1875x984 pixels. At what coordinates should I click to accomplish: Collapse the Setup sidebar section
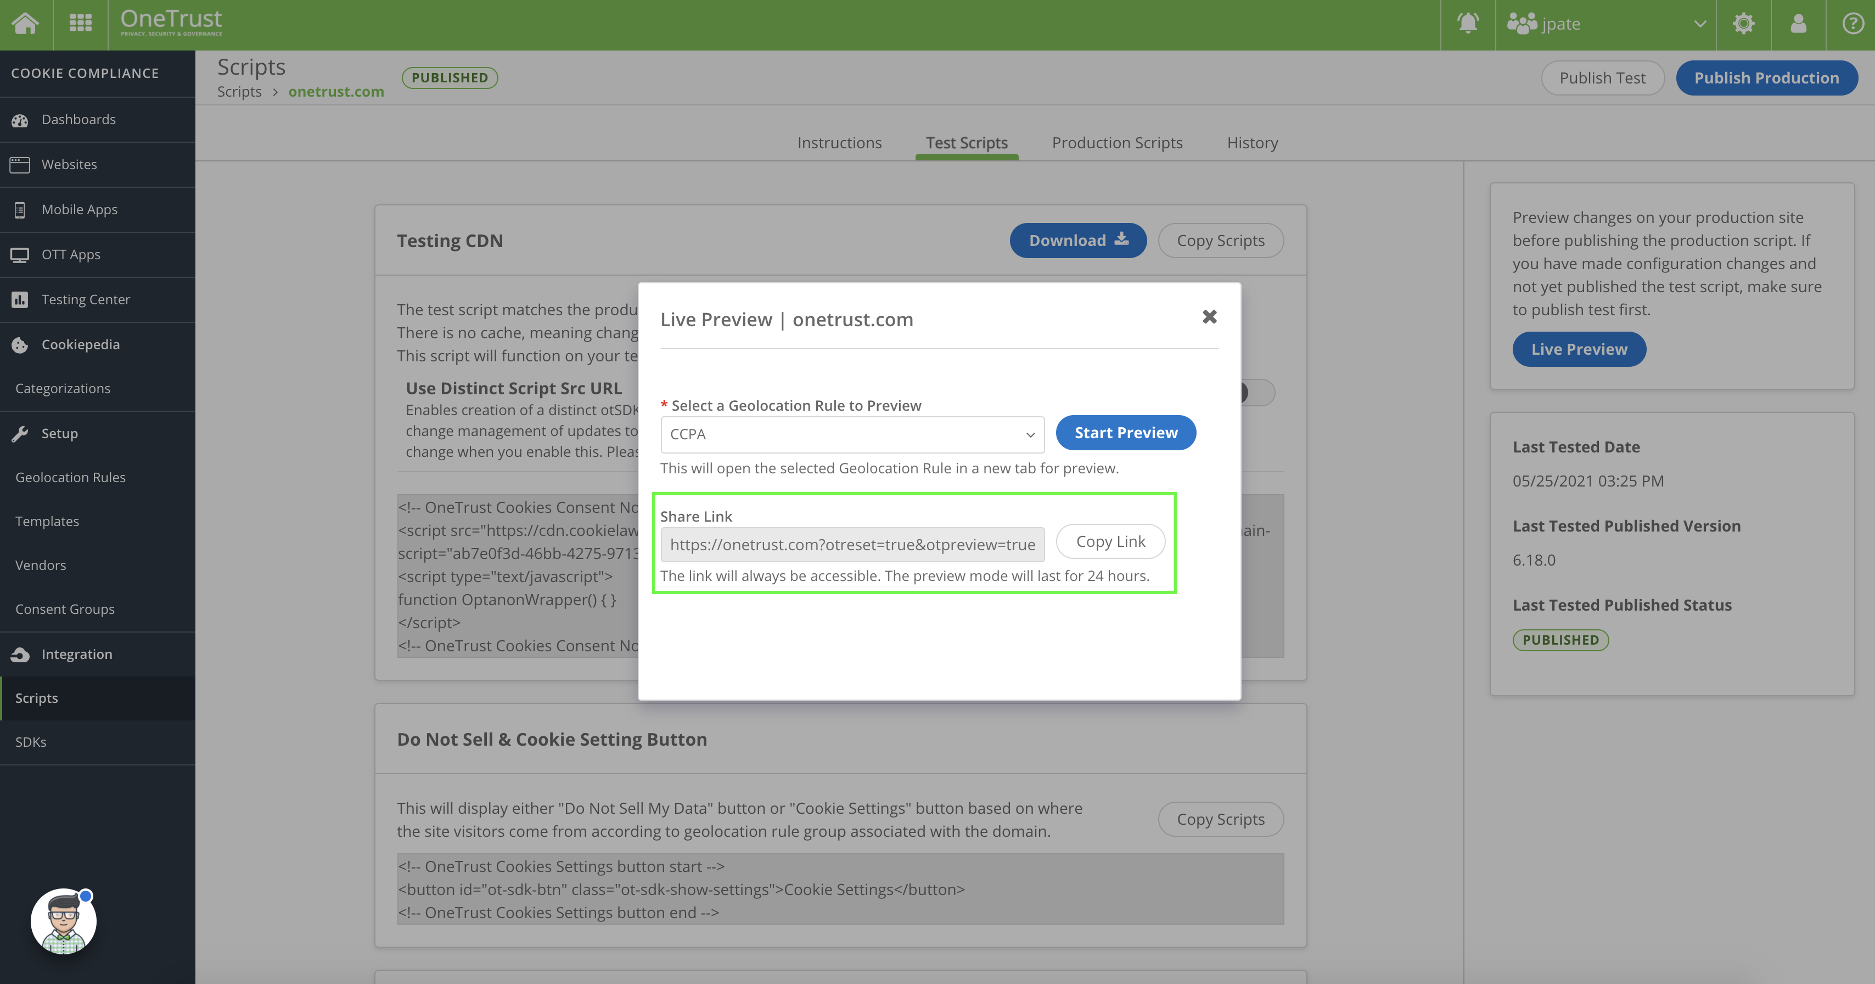pos(59,433)
